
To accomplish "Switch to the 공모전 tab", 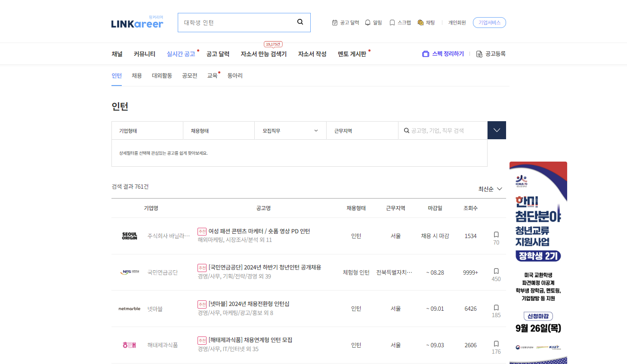I will pos(189,75).
